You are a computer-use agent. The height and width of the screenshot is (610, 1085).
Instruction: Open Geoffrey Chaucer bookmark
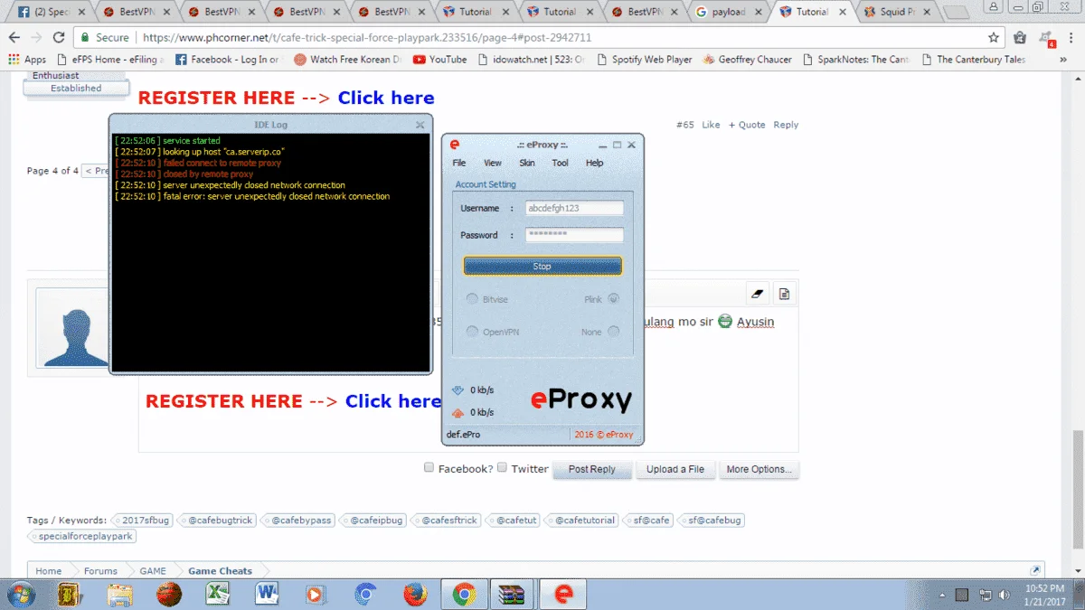746,60
